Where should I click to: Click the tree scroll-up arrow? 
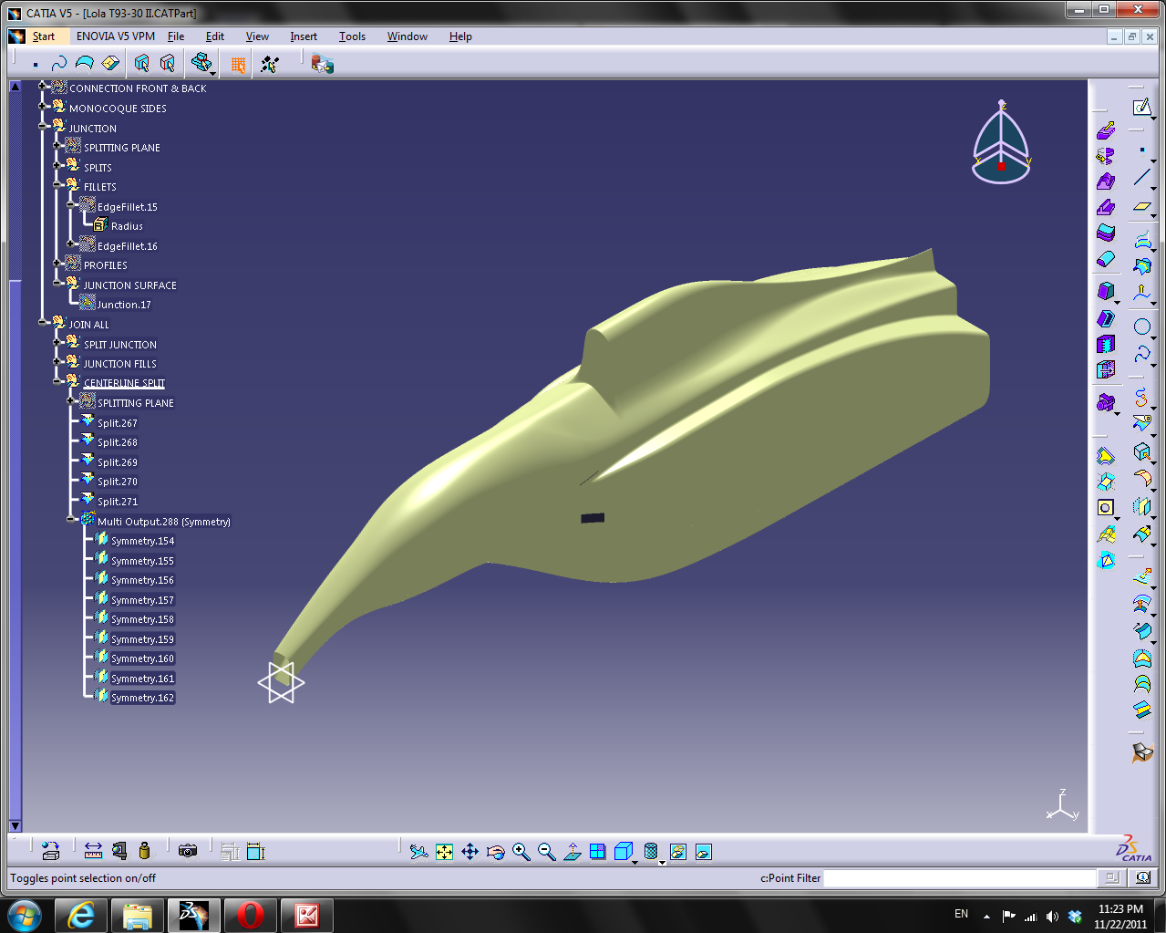[15, 86]
